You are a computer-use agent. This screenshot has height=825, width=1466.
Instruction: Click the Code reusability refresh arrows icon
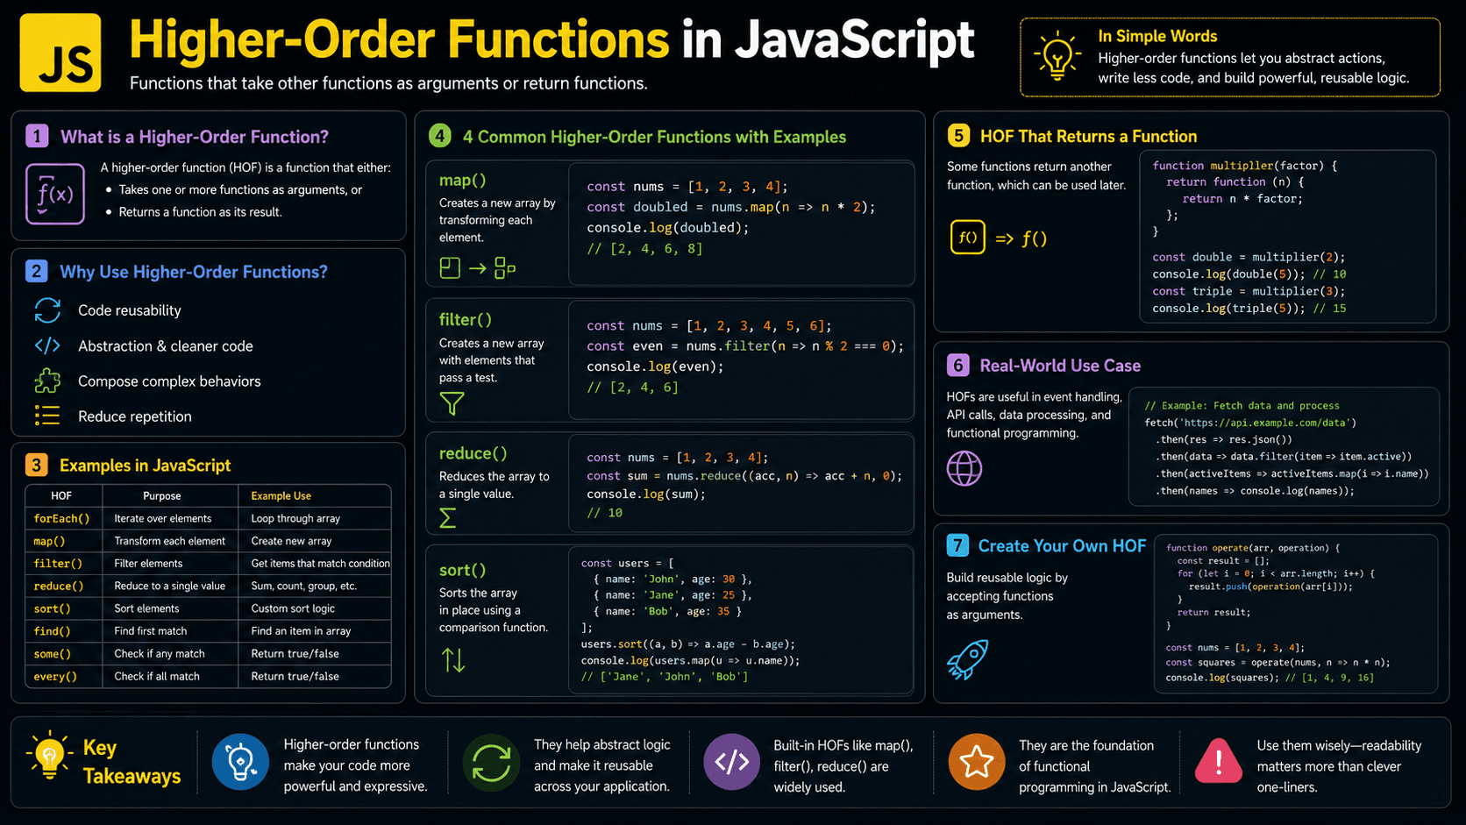47,310
